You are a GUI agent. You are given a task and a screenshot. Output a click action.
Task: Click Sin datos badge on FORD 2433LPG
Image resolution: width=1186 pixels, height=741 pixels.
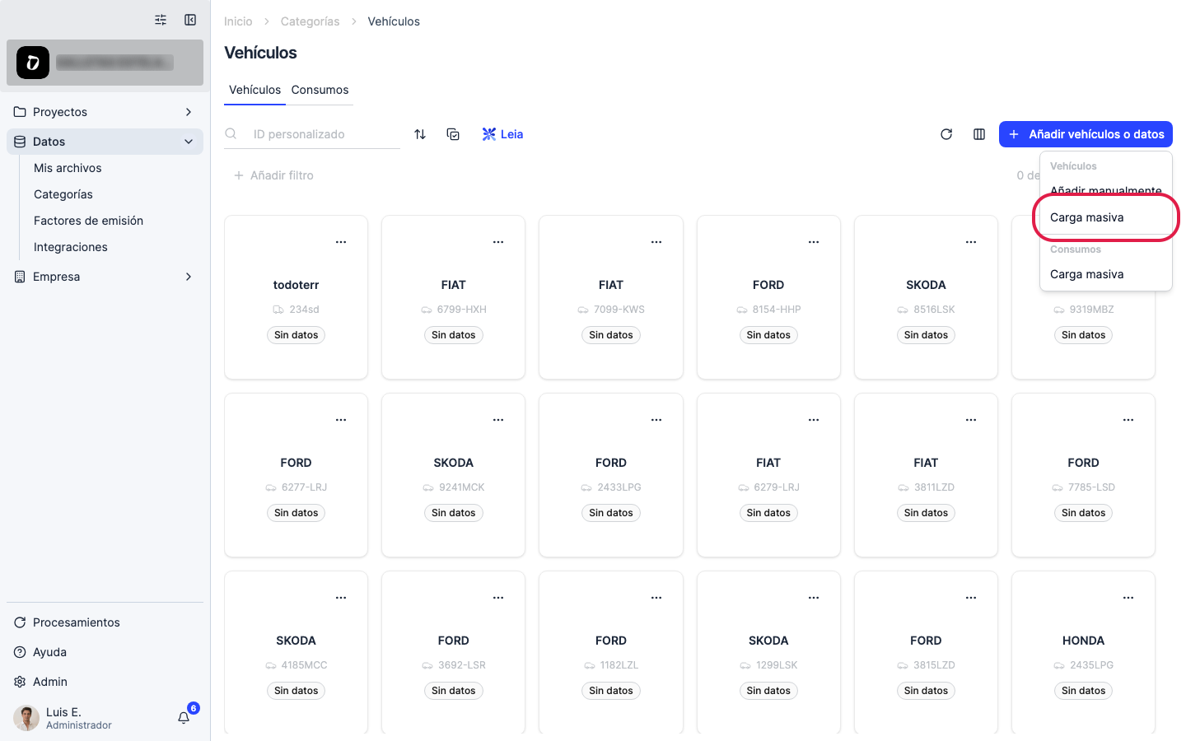(x=611, y=513)
